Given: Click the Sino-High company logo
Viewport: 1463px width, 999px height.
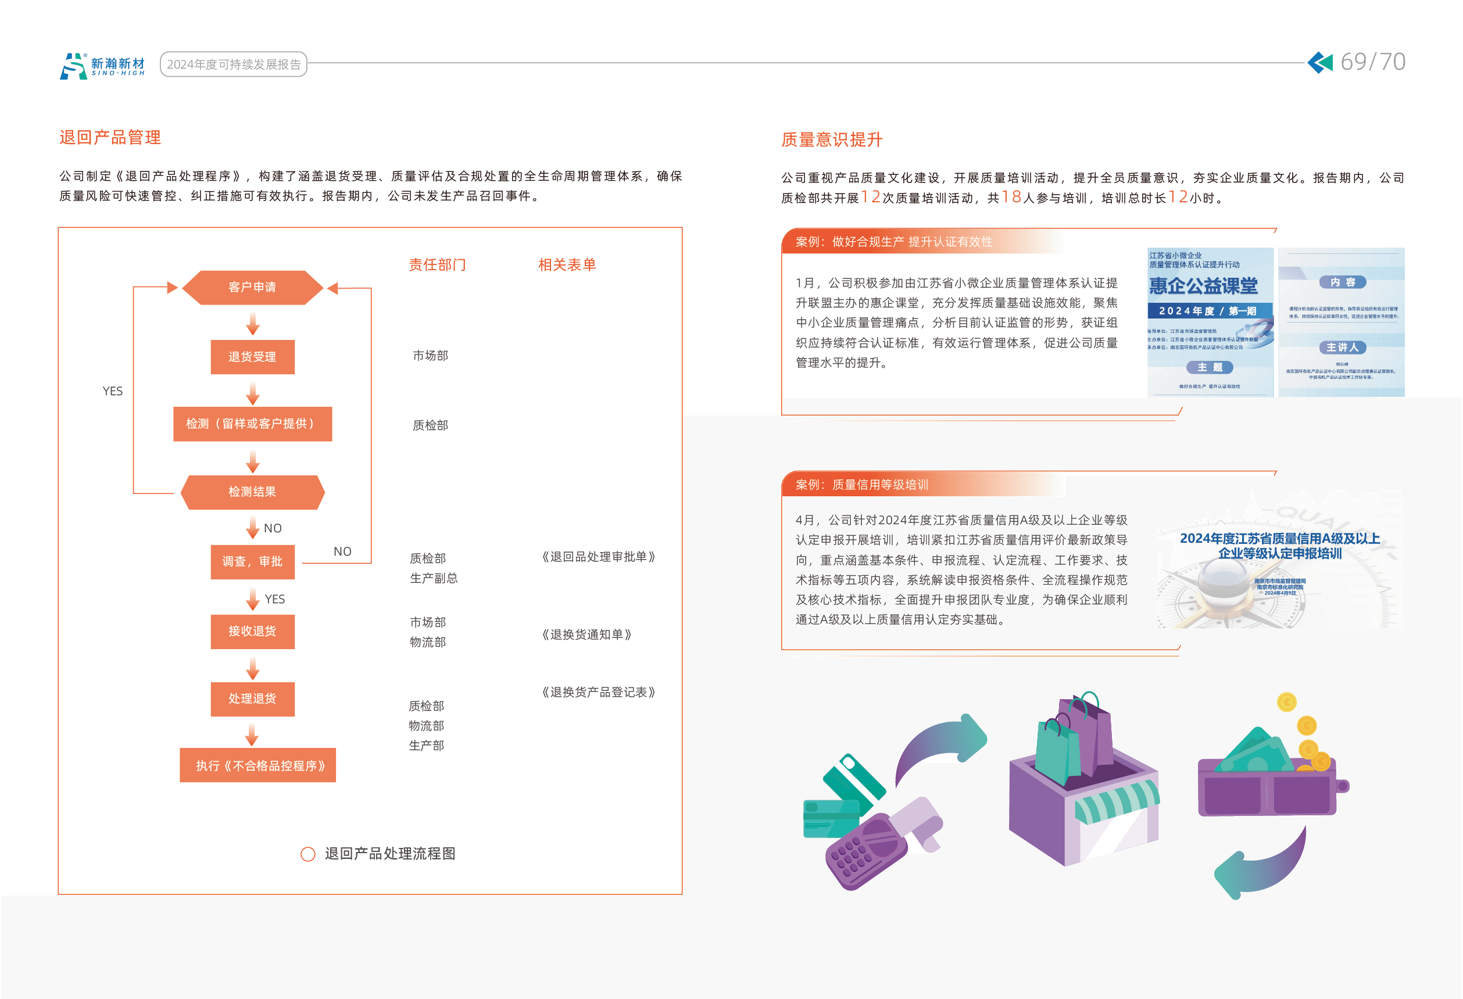Looking at the screenshot, I should tap(102, 66).
